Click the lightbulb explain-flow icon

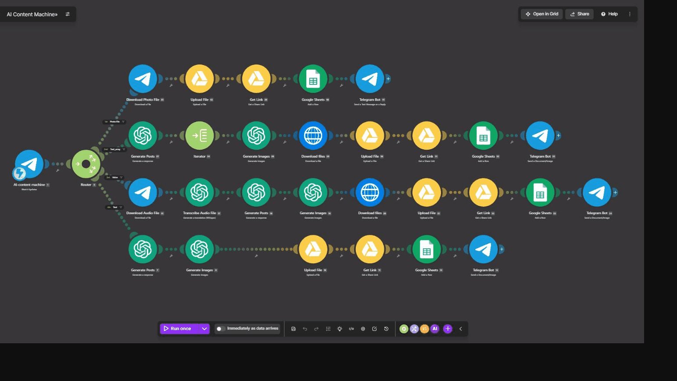coord(340,329)
